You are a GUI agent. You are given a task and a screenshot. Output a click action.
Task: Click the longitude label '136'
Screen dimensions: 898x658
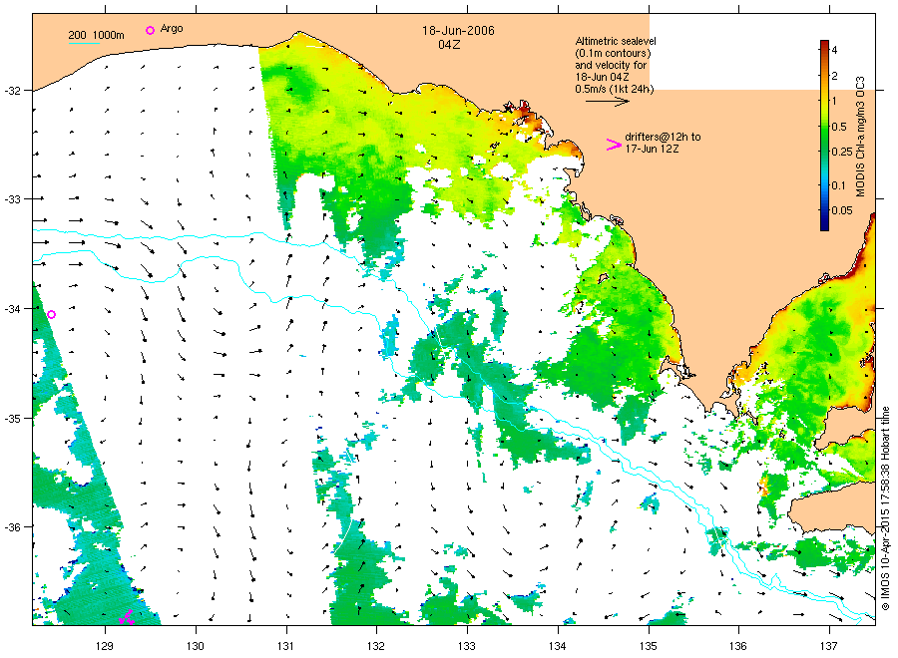(x=738, y=646)
